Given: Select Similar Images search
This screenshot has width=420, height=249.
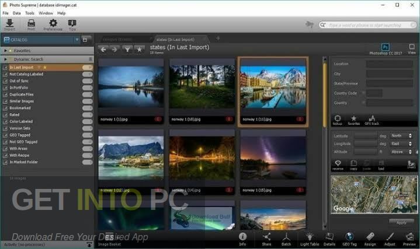Looking at the screenshot, I should pos(47,101).
